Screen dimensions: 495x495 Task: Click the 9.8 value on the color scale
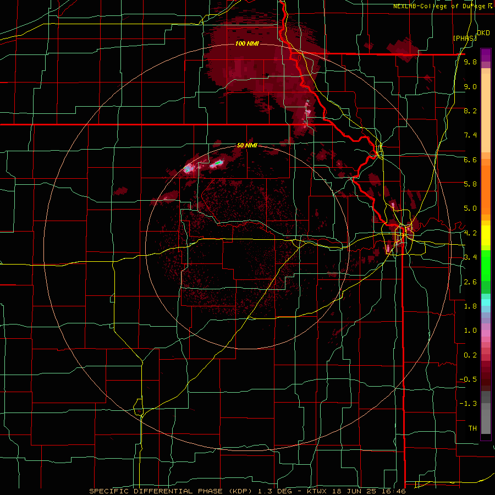[470, 62]
